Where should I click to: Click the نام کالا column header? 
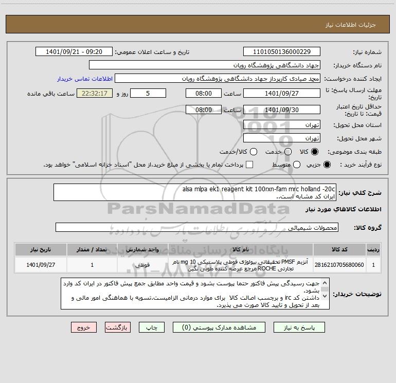[x=241, y=249]
